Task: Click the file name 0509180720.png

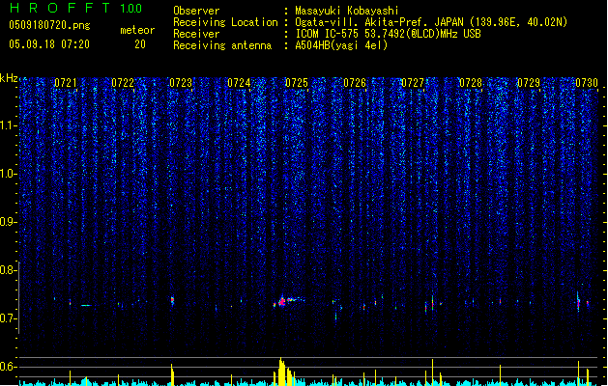Action: click(x=49, y=25)
